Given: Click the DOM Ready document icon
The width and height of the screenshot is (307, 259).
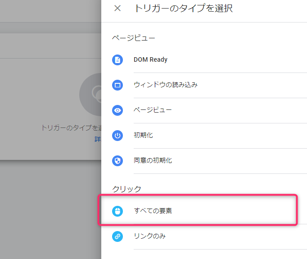Looking at the screenshot, I should click(117, 60).
